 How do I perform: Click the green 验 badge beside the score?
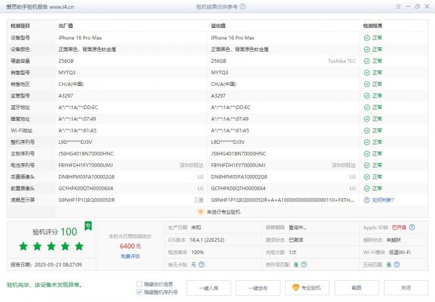point(88,226)
